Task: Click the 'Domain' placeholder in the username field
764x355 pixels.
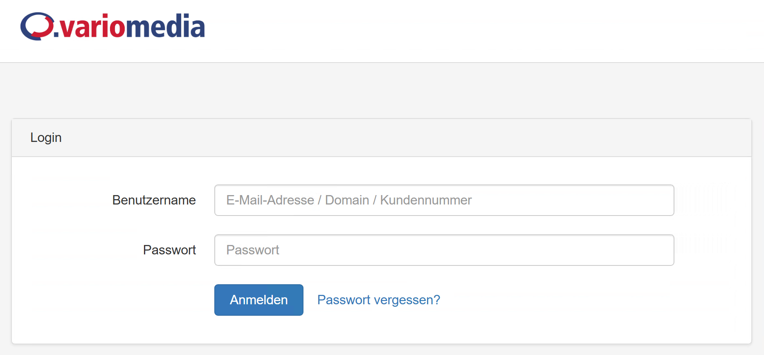Action: pos(347,200)
